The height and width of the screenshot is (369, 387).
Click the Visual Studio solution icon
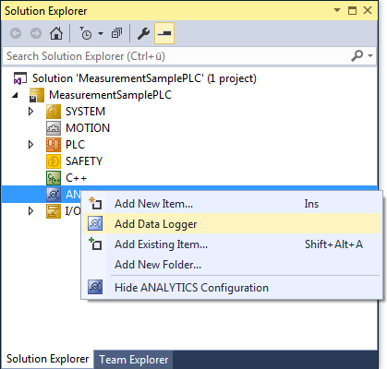tap(19, 78)
